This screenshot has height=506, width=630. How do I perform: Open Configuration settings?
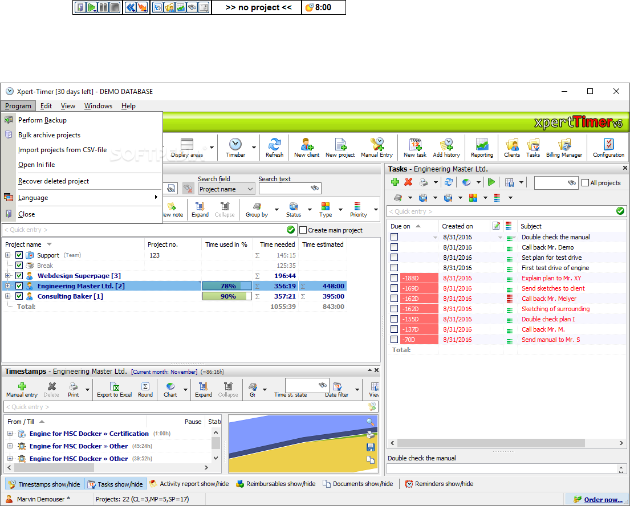[x=609, y=148]
